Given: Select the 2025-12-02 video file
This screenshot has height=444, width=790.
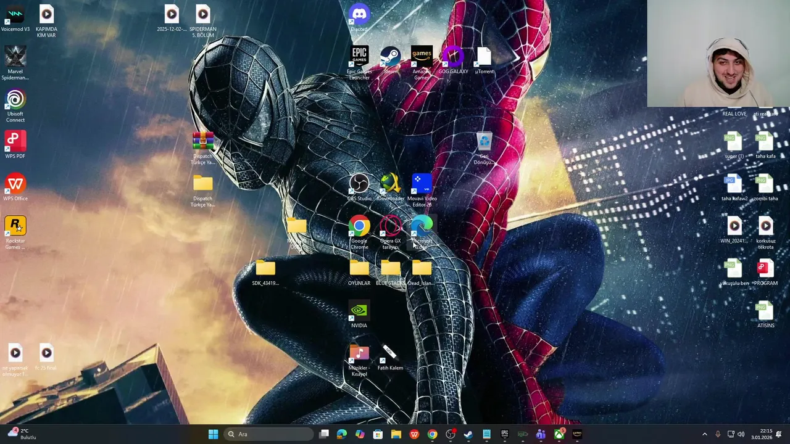Looking at the screenshot, I should point(172,18).
